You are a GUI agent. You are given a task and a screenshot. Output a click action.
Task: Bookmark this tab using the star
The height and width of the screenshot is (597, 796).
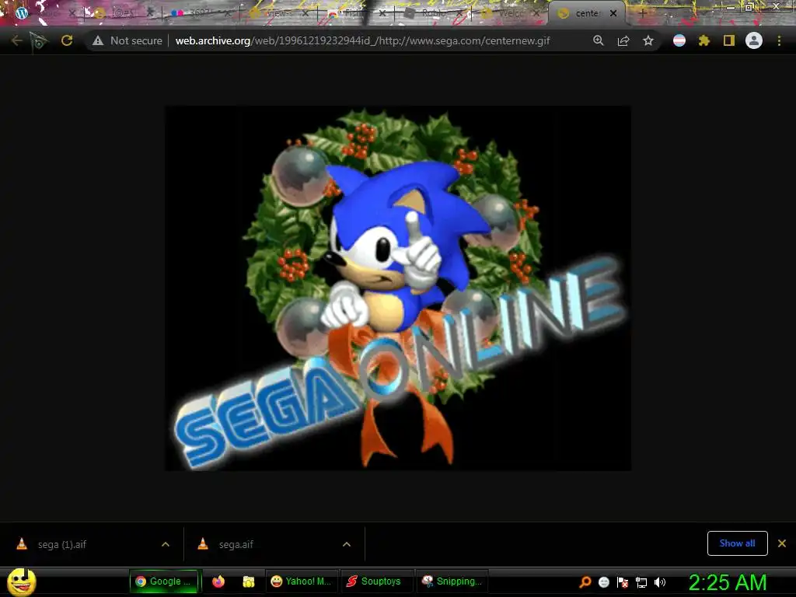pos(648,40)
